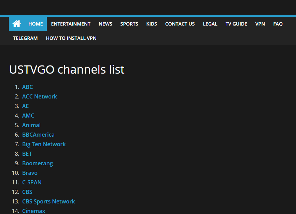Open the LEGAL page
Image resolution: width=296 pixels, height=214 pixels.
click(x=210, y=24)
